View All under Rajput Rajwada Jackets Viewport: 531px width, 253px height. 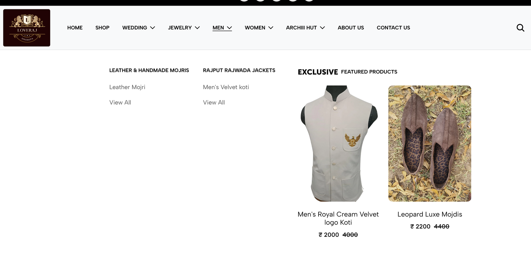[214, 102]
